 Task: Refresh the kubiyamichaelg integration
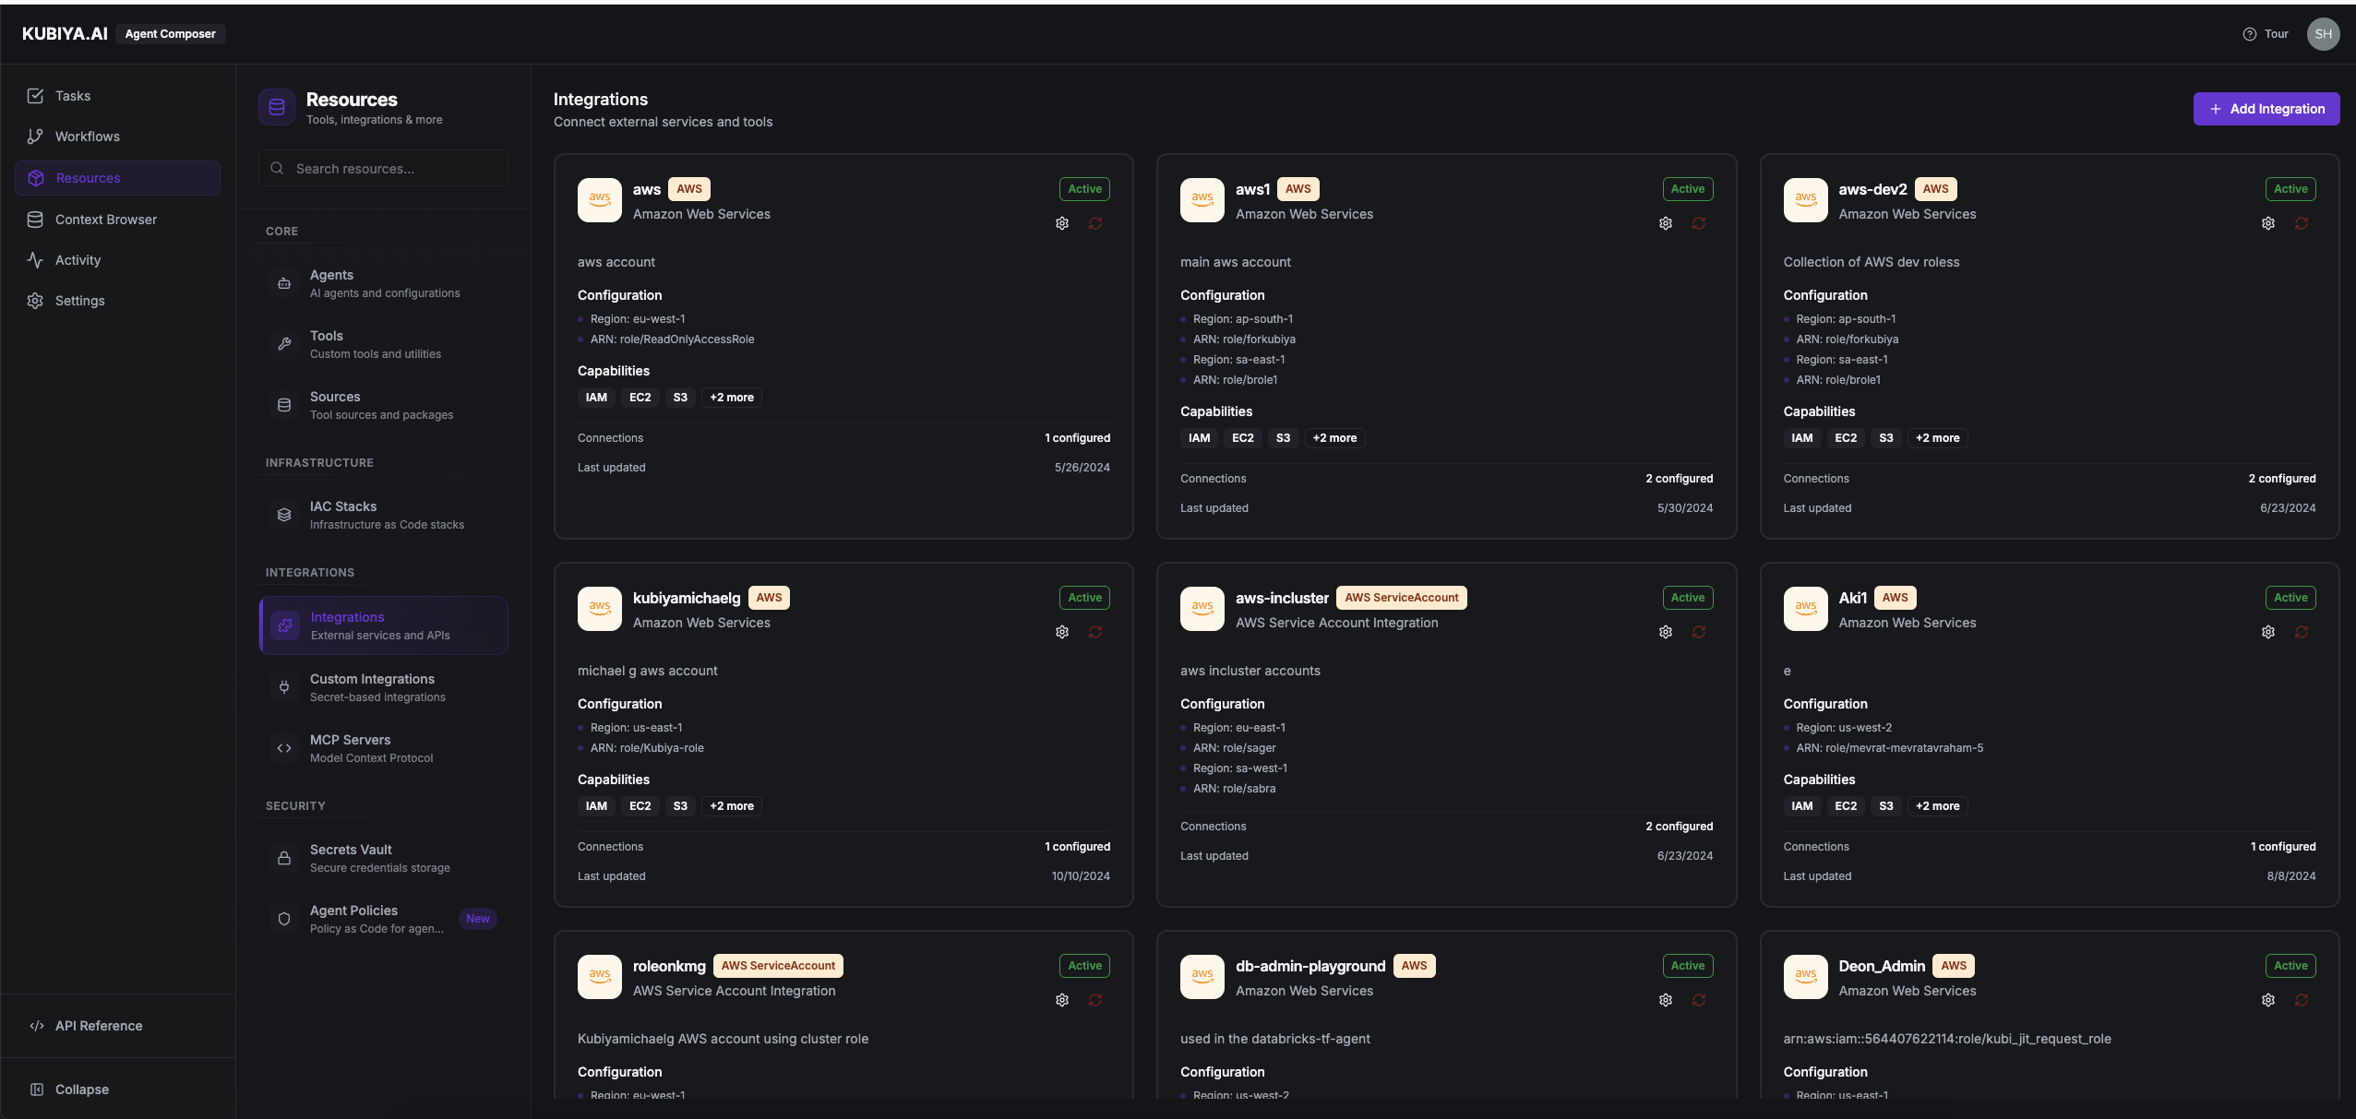(1095, 632)
